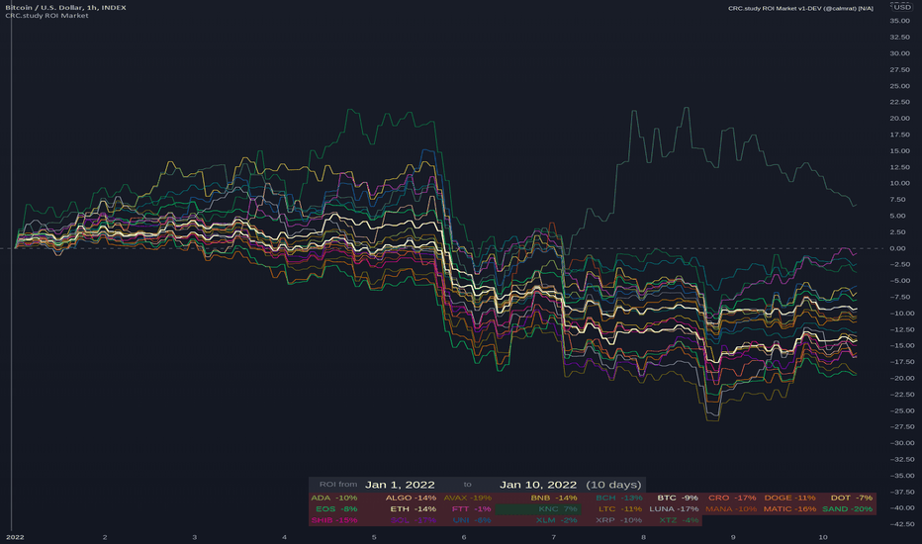Click the DOT -7% cell
This screenshot has height=544, width=922.
click(852, 499)
